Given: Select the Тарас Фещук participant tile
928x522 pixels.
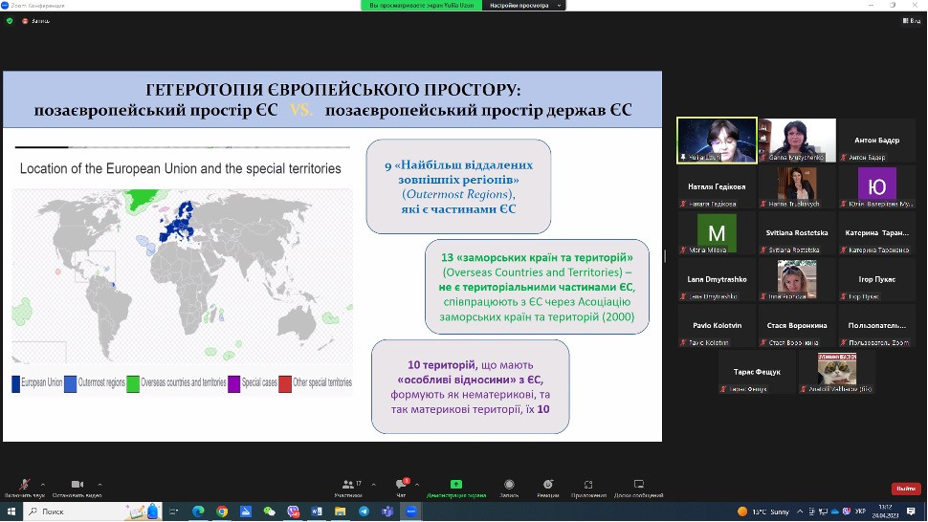Looking at the screenshot, I should tap(757, 373).
